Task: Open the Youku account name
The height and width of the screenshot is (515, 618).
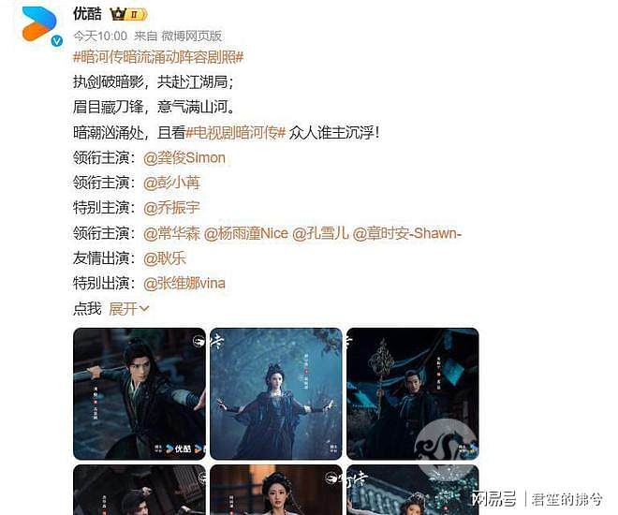Action: click(87, 14)
